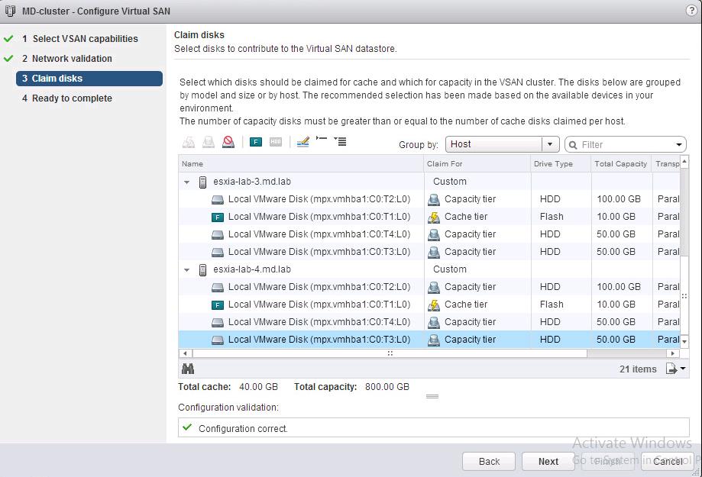Click the binoculars find icon
The image size is (702, 477).
point(187,369)
